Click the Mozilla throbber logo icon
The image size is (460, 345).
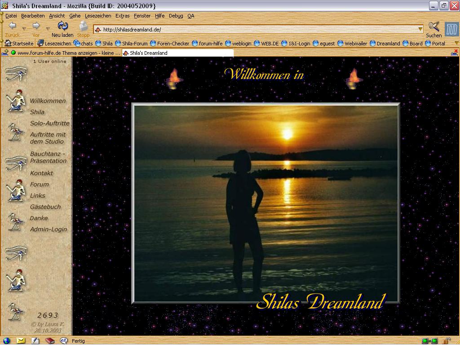pos(451,29)
